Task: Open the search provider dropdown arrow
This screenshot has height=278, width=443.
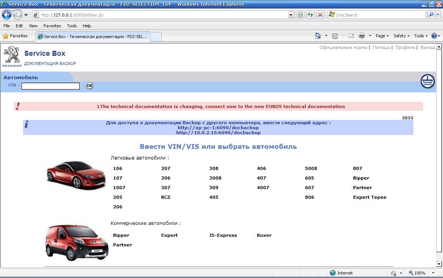Action: (x=438, y=15)
